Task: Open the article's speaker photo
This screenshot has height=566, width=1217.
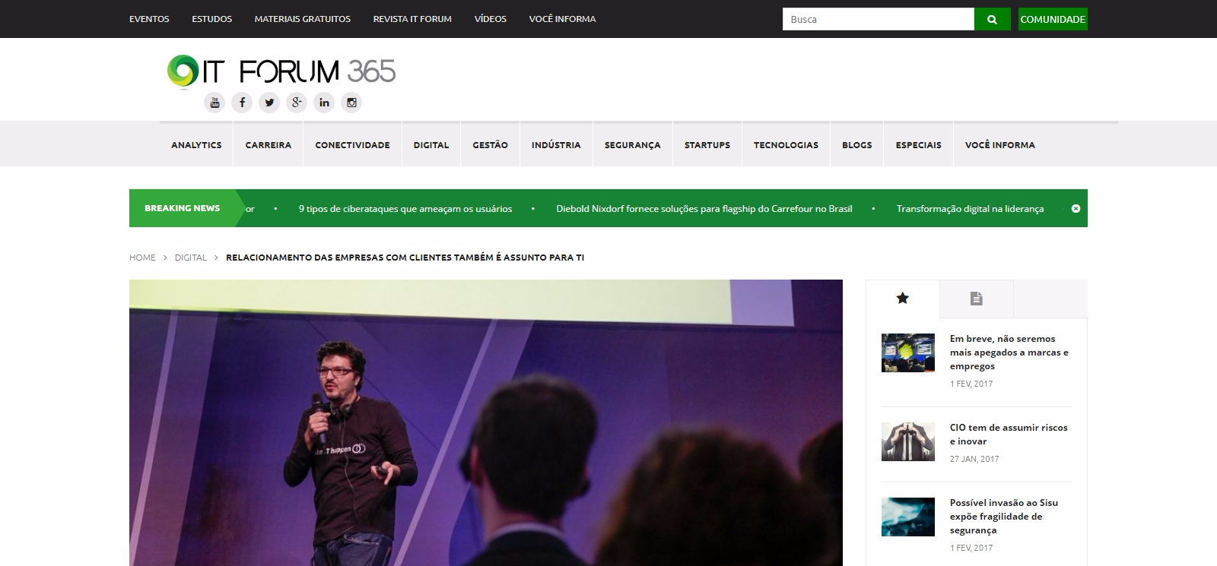Action: pyautogui.click(x=486, y=422)
